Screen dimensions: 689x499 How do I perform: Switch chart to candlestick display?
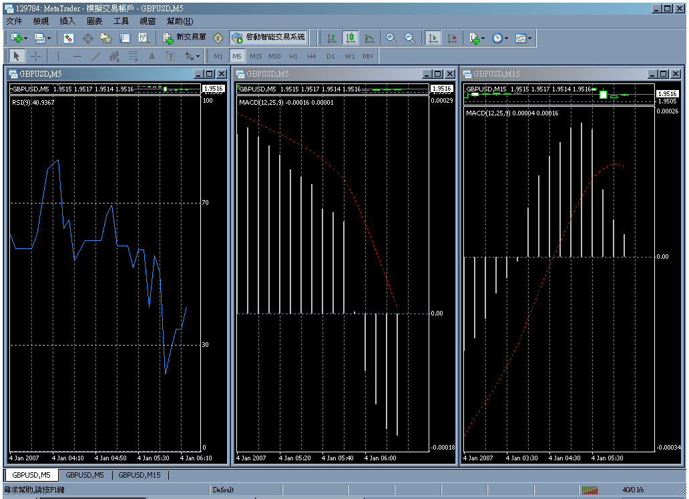[x=350, y=38]
